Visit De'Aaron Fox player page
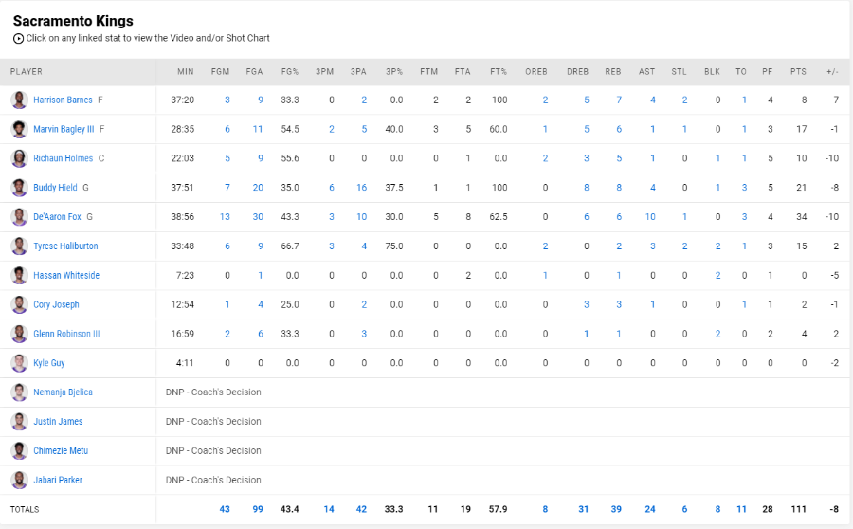This screenshot has height=529, width=853. point(57,217)
